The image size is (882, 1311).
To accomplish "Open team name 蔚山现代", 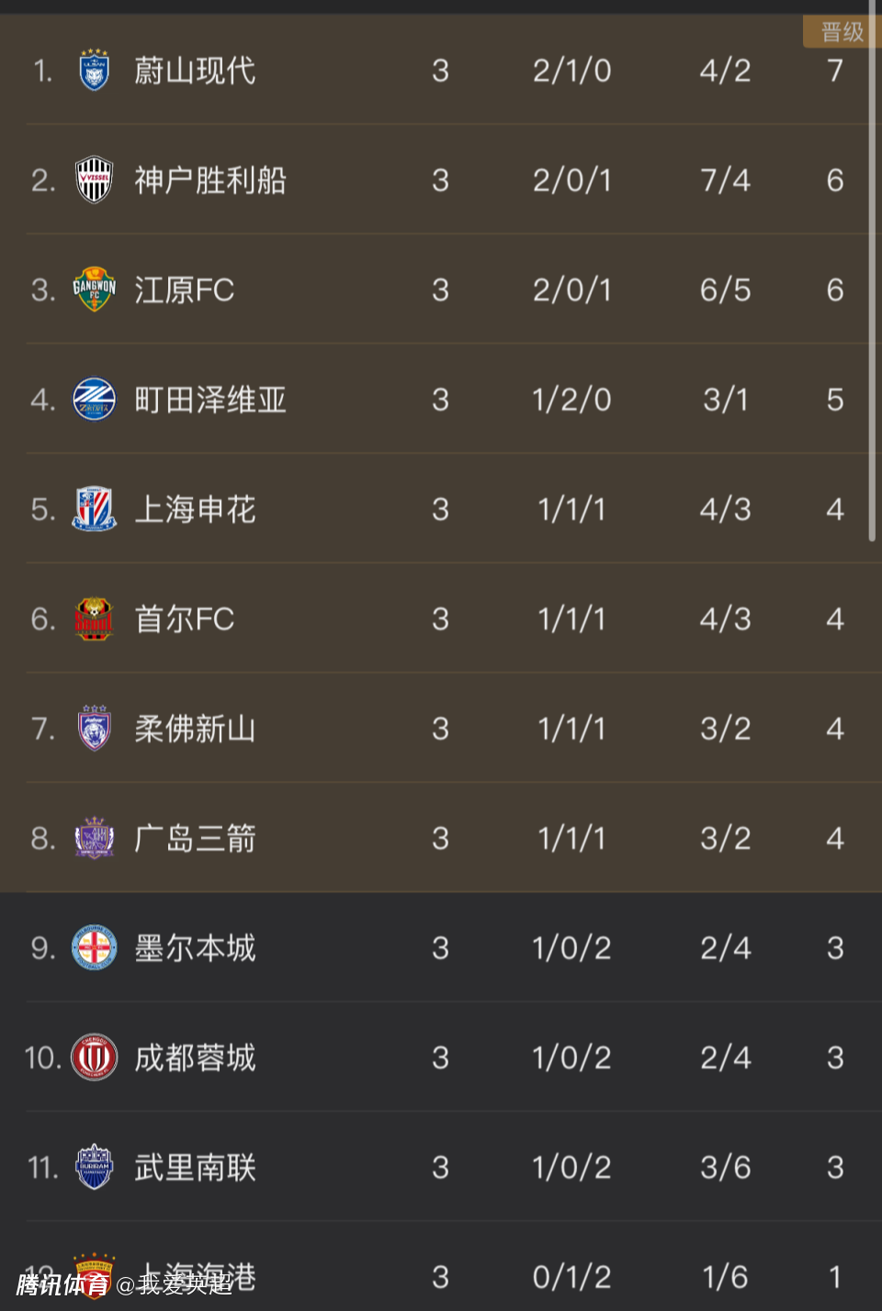I will tap(195, 71).
